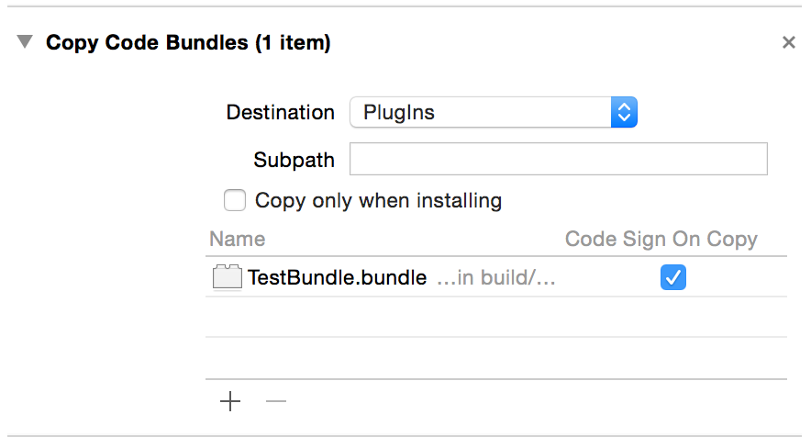
Task: Click the Code Sign On Copy column header
Action: (x=661, y=239)
